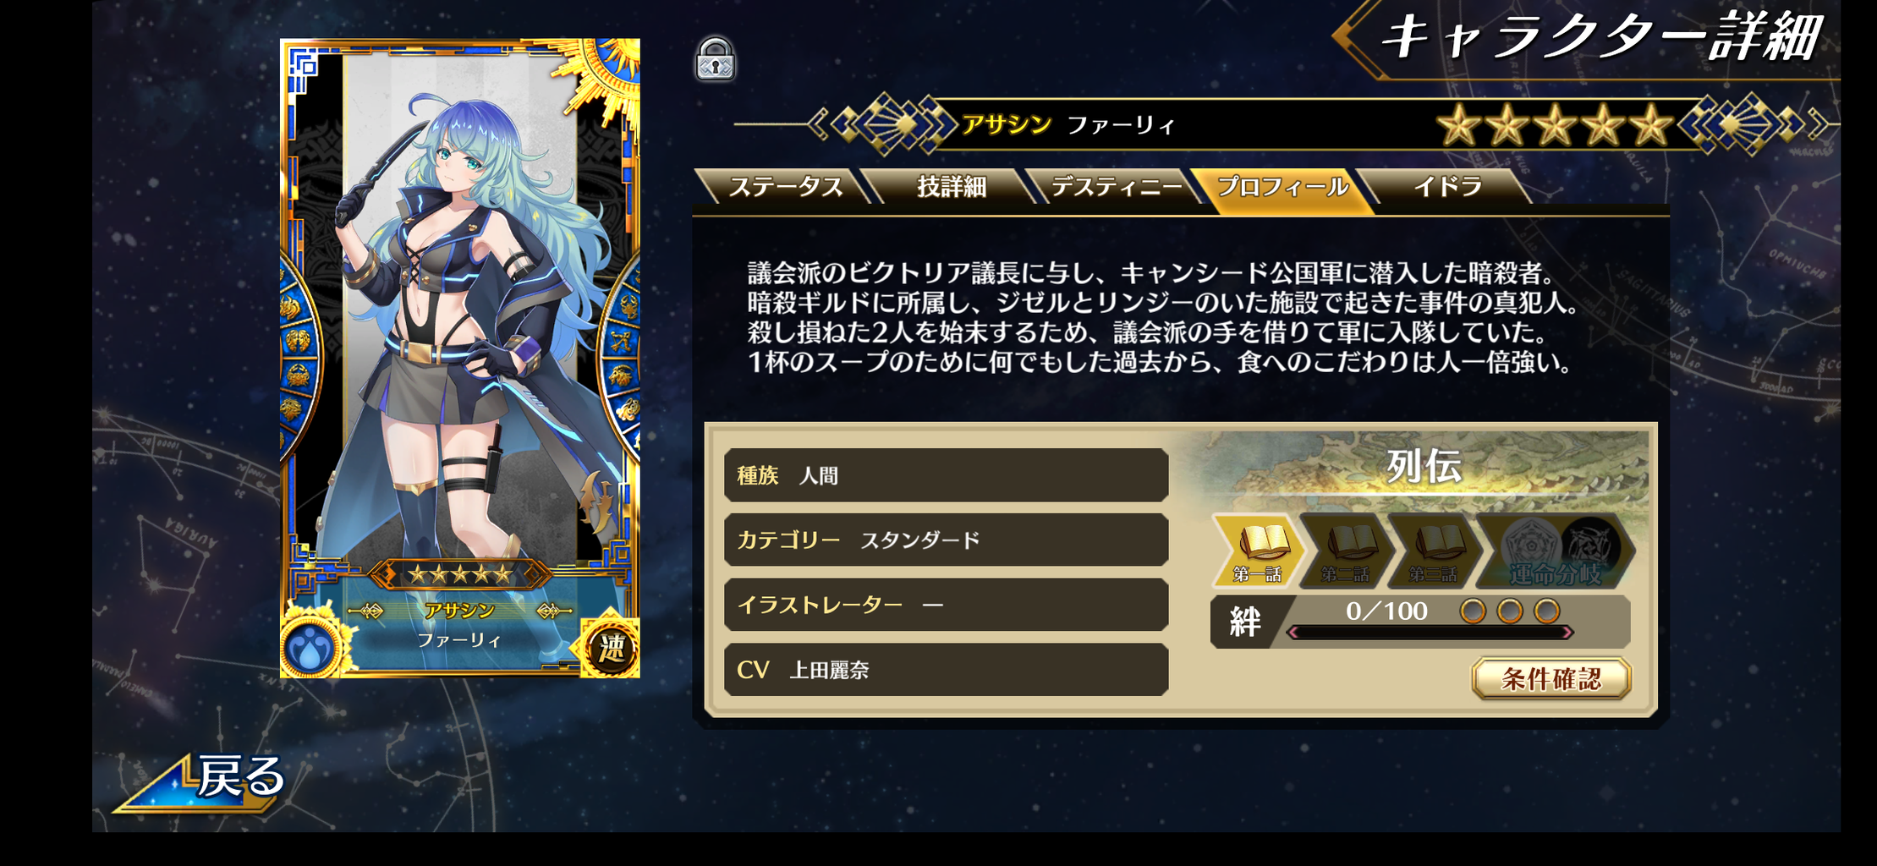Viewport: 1877px width, 866px height.
Task: Open the 第三話 story book icon
Action: coord(1435,551)
